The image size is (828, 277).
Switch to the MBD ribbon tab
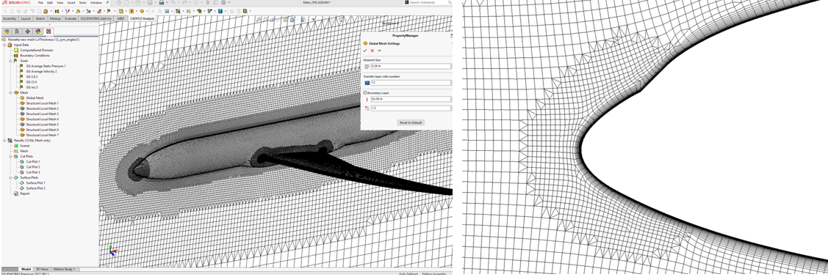(121, 18)
